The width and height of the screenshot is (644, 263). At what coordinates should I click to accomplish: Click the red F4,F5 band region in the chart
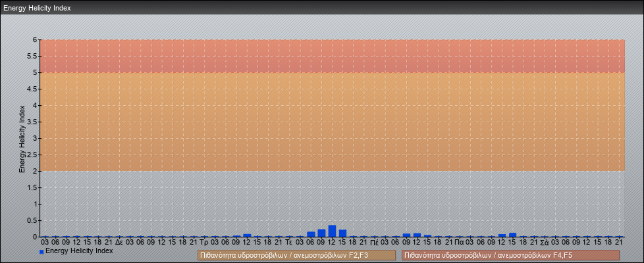click(x=333, y=56)
